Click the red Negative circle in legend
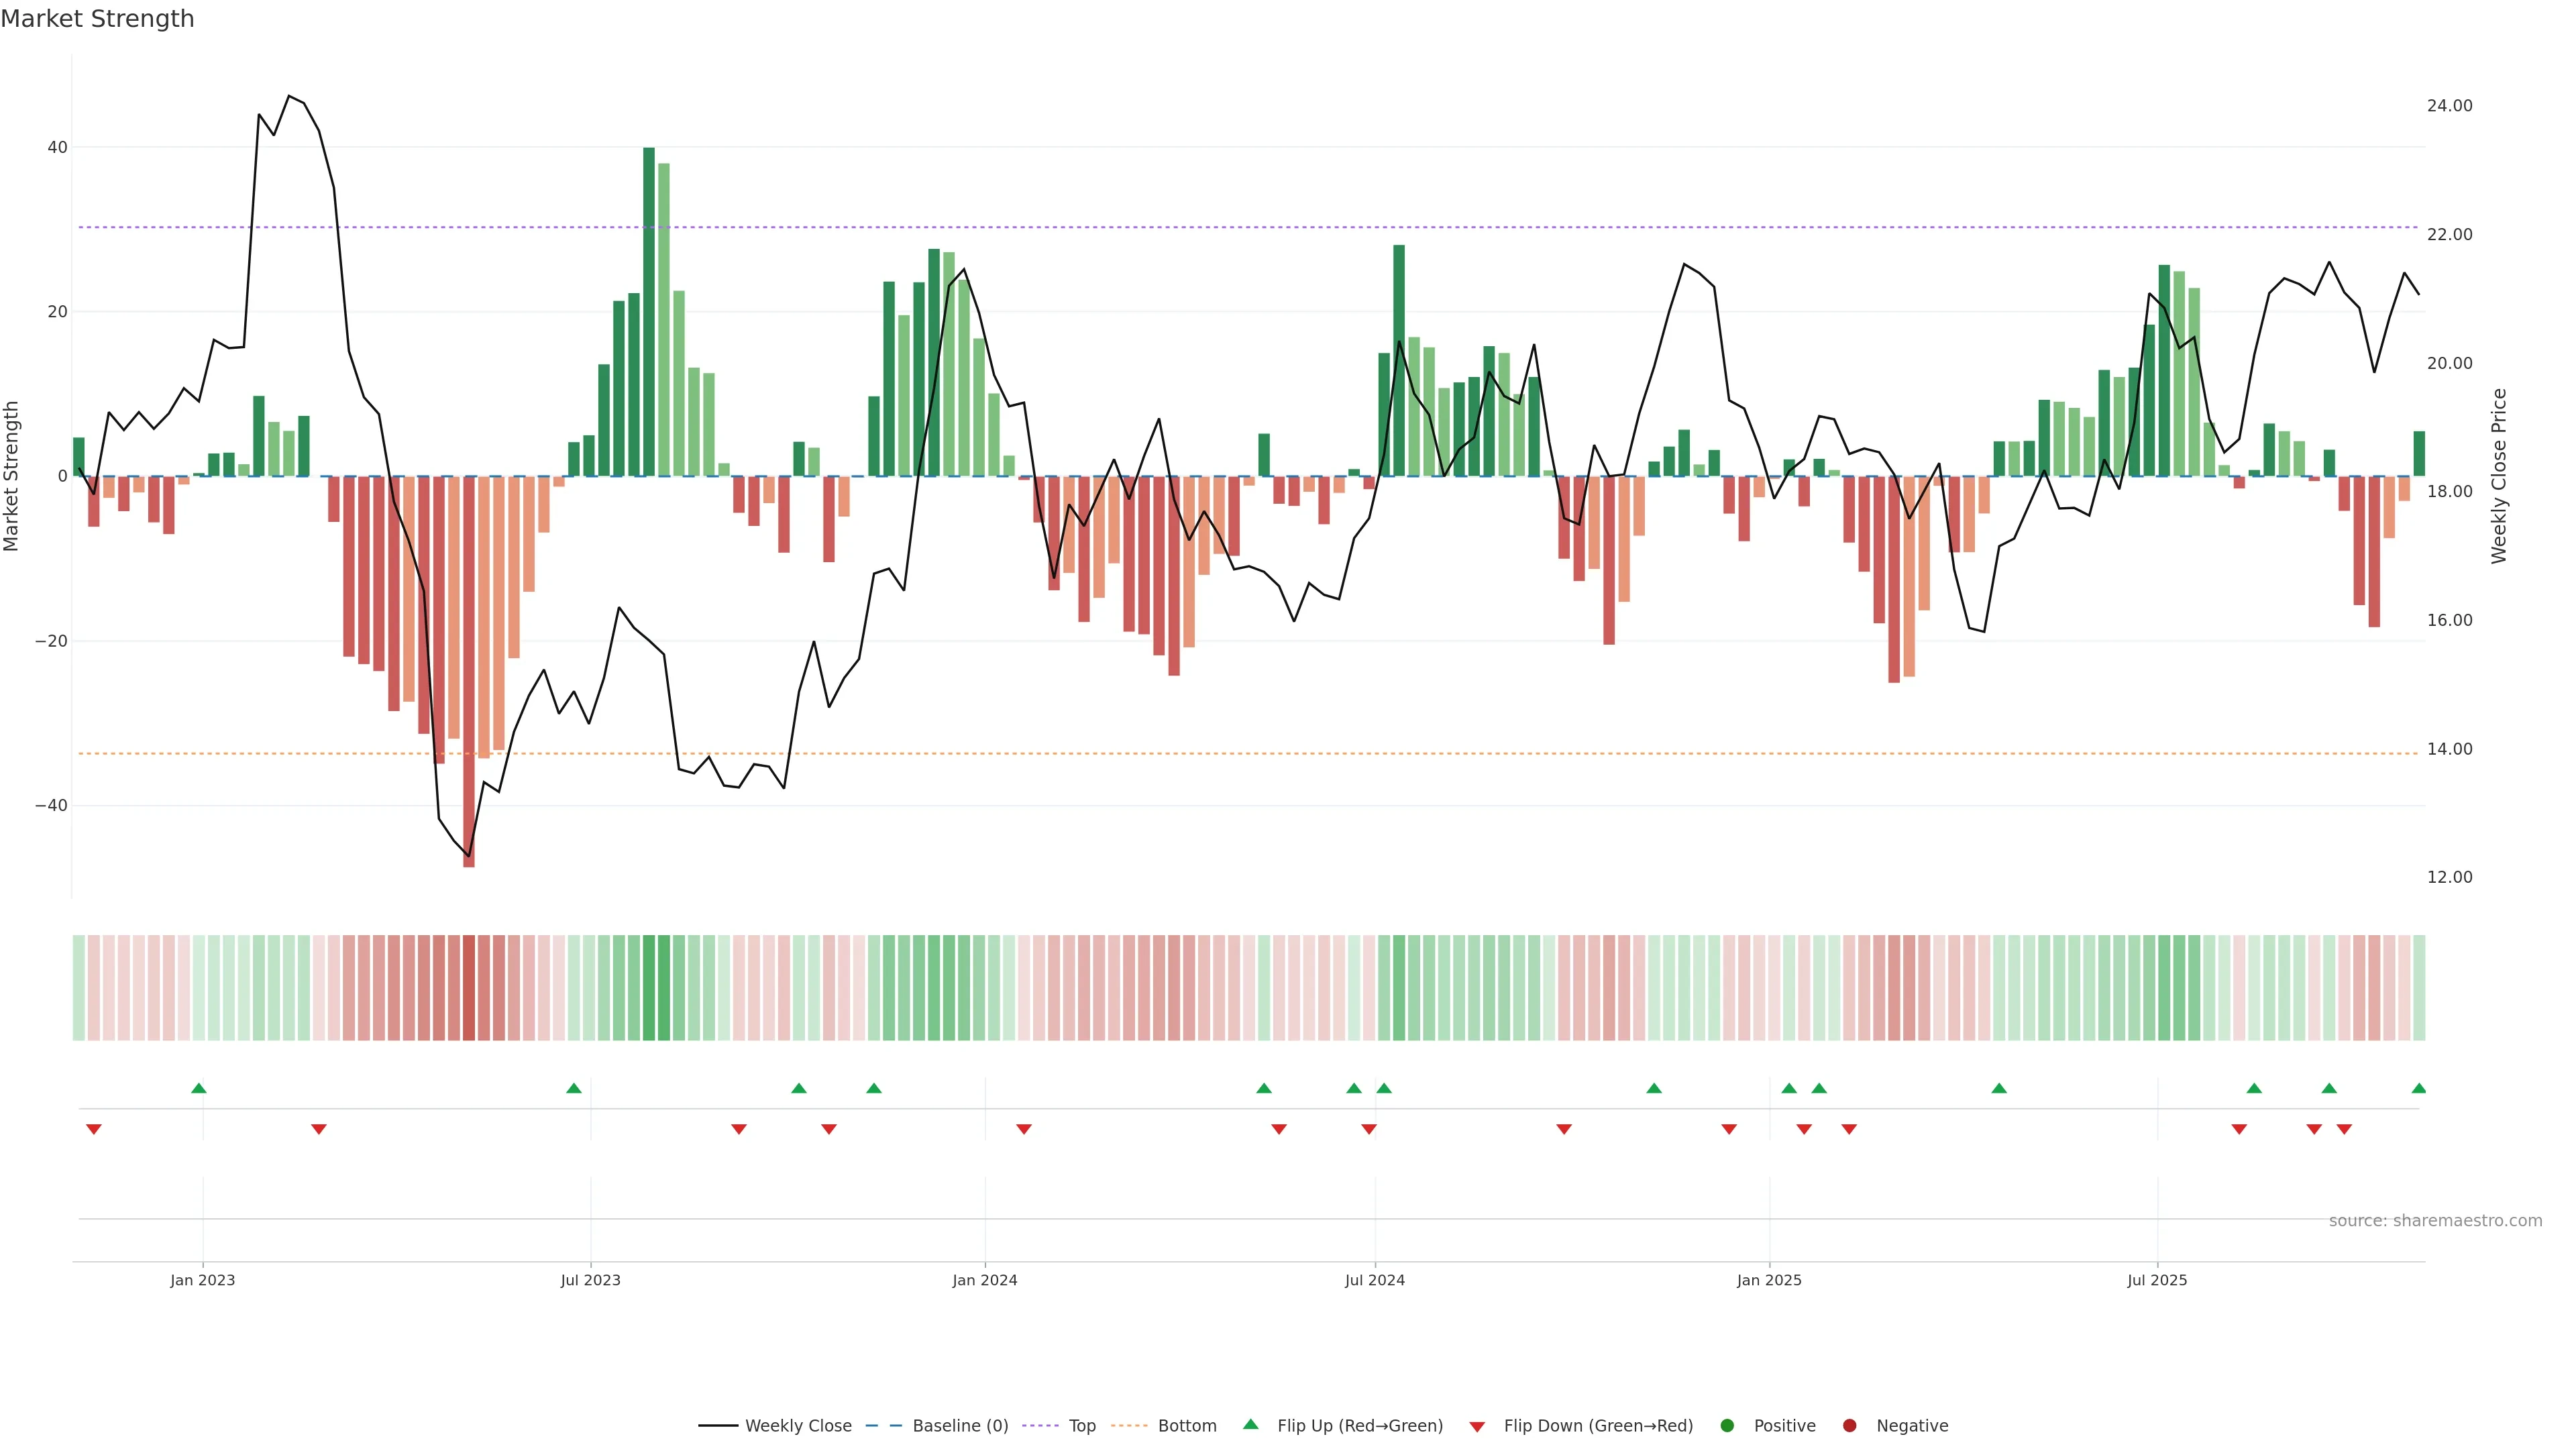The height and width of the screenshot is (1449, 2576). tap(1849, 1425)
